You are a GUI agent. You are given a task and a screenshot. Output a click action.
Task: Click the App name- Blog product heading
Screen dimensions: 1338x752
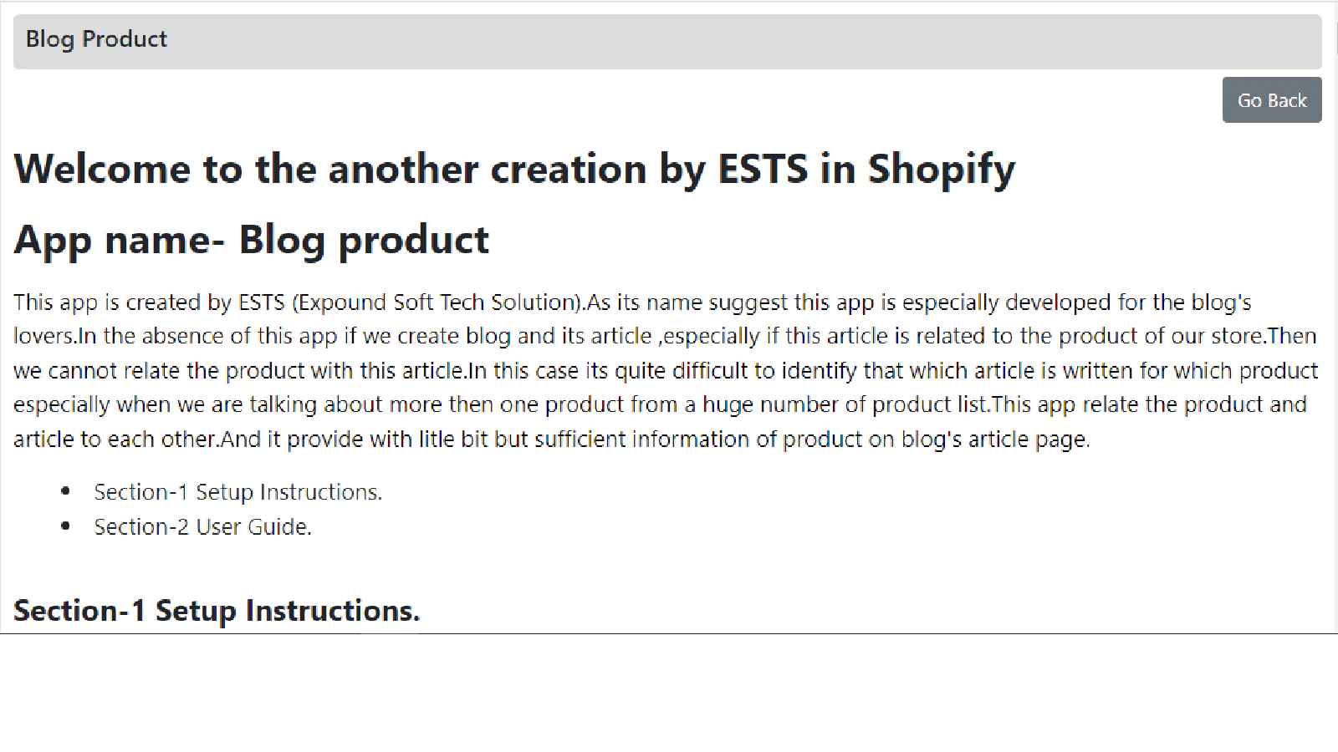(x=251, y=240)
